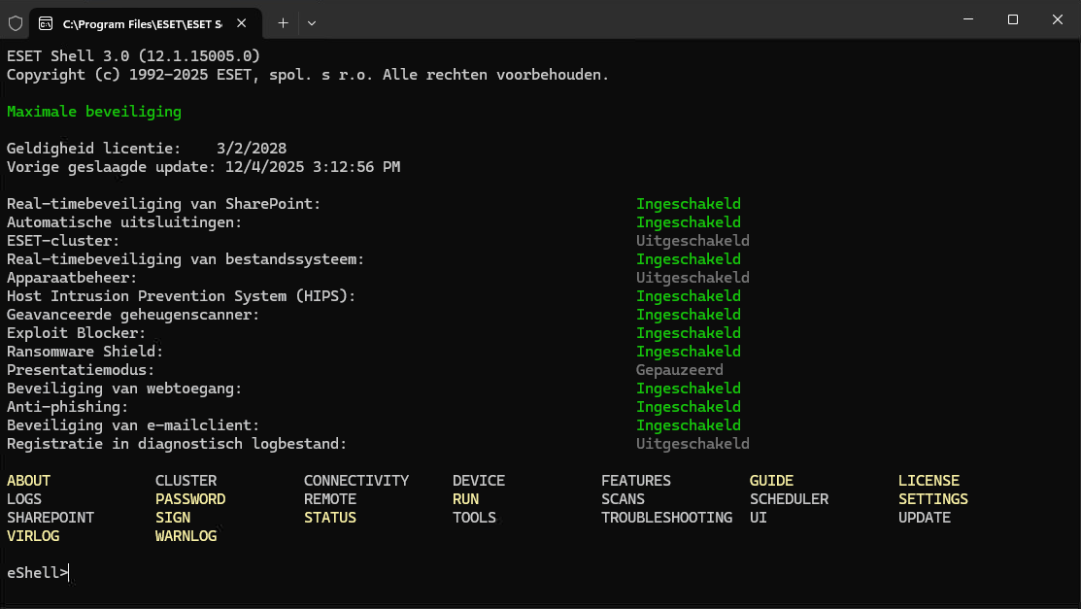Click the shield icon in the title bar
1081x609 pixels.
tap(16, 21)
